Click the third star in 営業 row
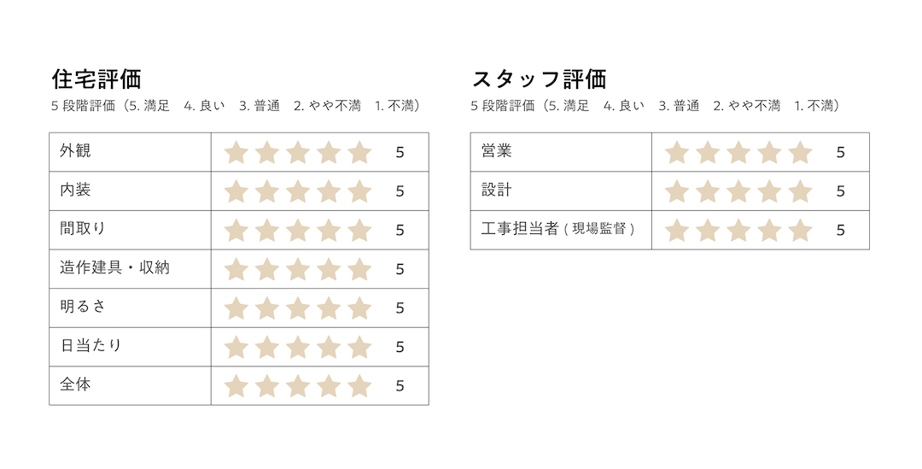 (x=738, y=152)
